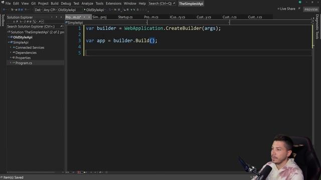Screen dimensions: 321x180
Task: Open the Toolbox side tab
Action: [x=3, y=20]
